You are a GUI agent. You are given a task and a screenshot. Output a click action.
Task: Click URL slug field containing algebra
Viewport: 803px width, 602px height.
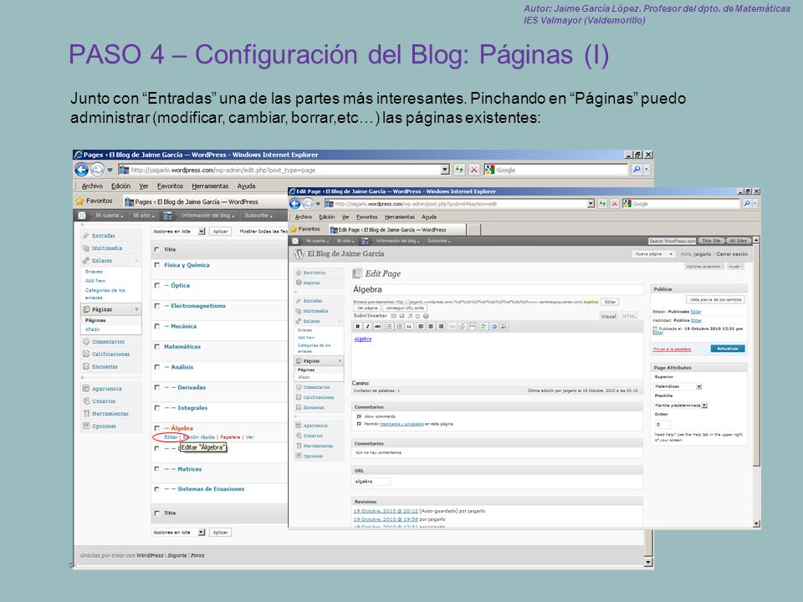point(371,482)
